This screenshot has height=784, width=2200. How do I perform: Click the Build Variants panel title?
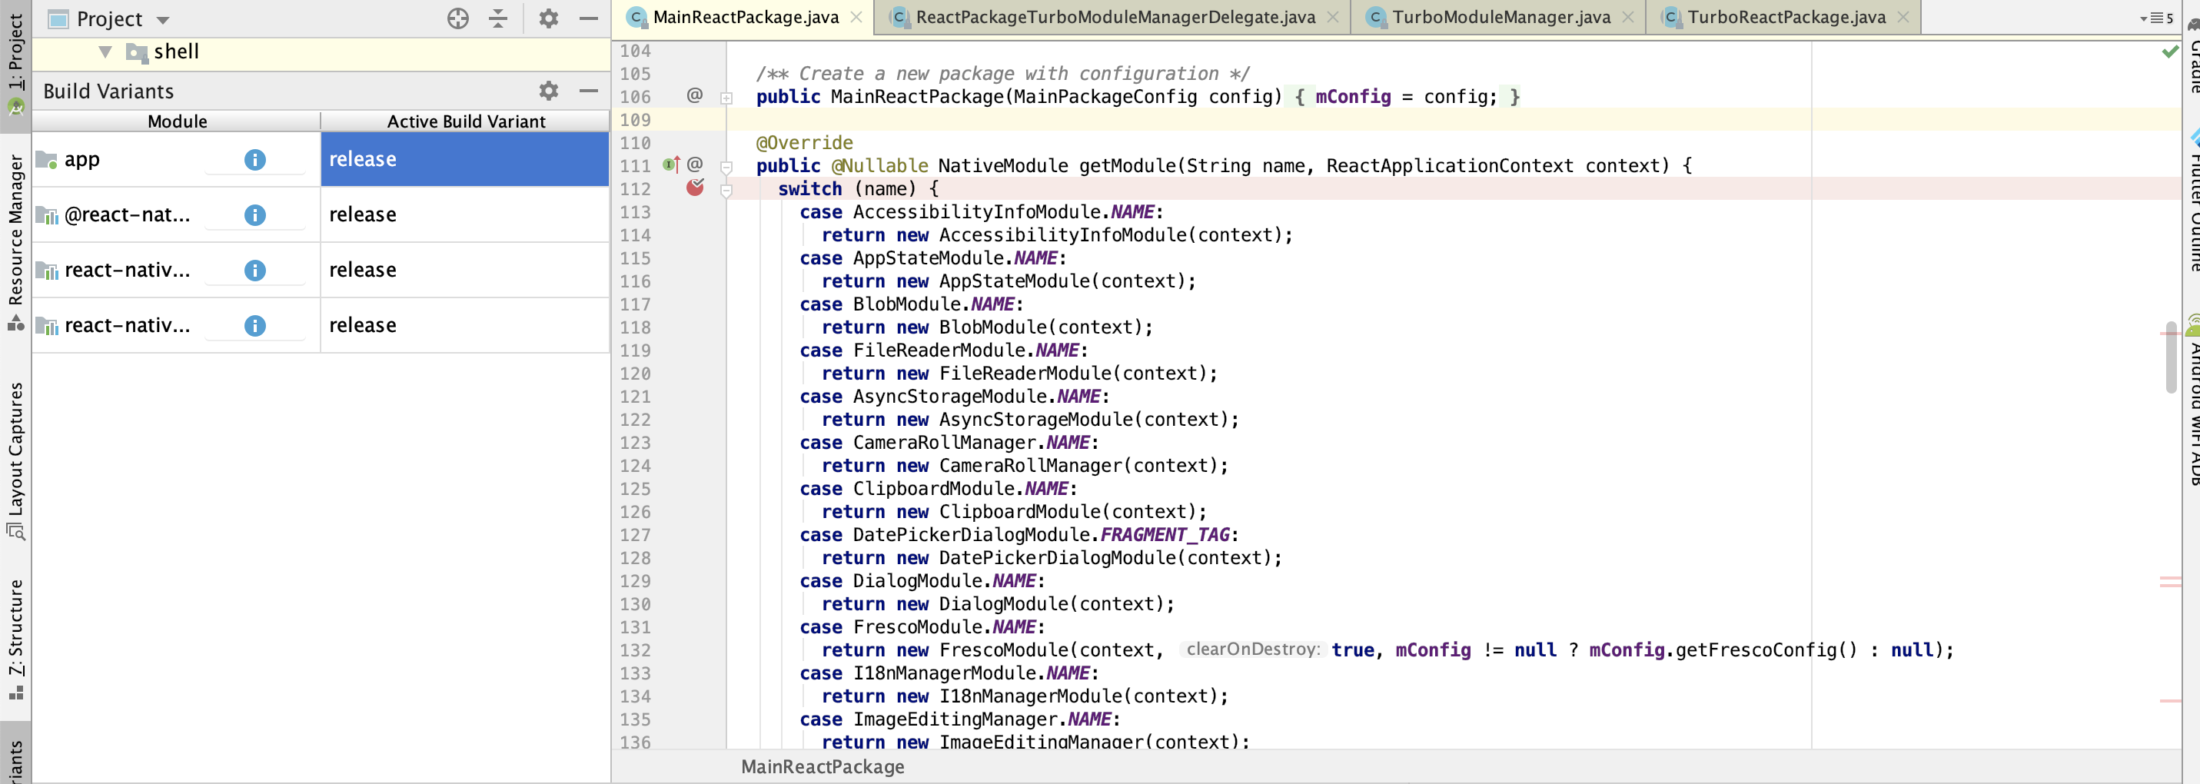(x=108, y=91)
